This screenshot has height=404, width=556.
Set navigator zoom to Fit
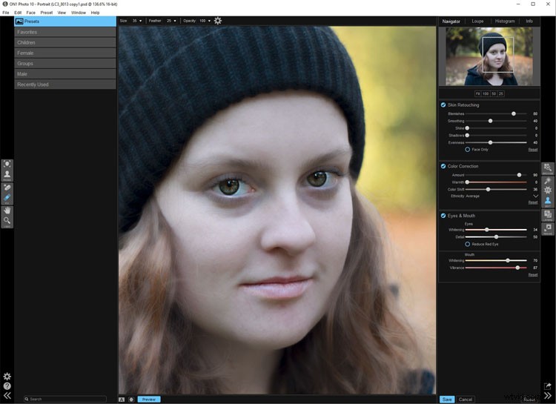[477, 93]
